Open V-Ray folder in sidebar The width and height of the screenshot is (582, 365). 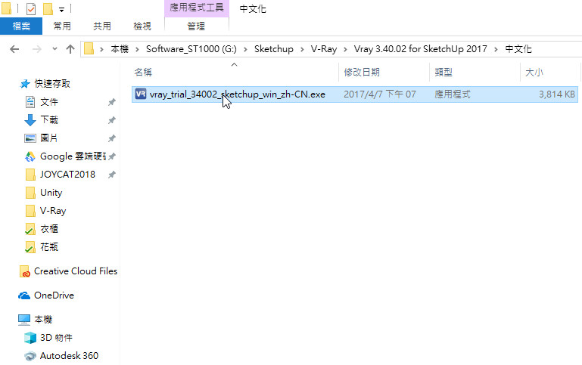point(53,211)
